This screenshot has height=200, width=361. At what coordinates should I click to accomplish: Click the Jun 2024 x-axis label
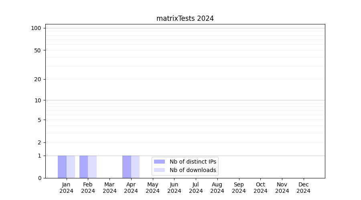(174, 188)
